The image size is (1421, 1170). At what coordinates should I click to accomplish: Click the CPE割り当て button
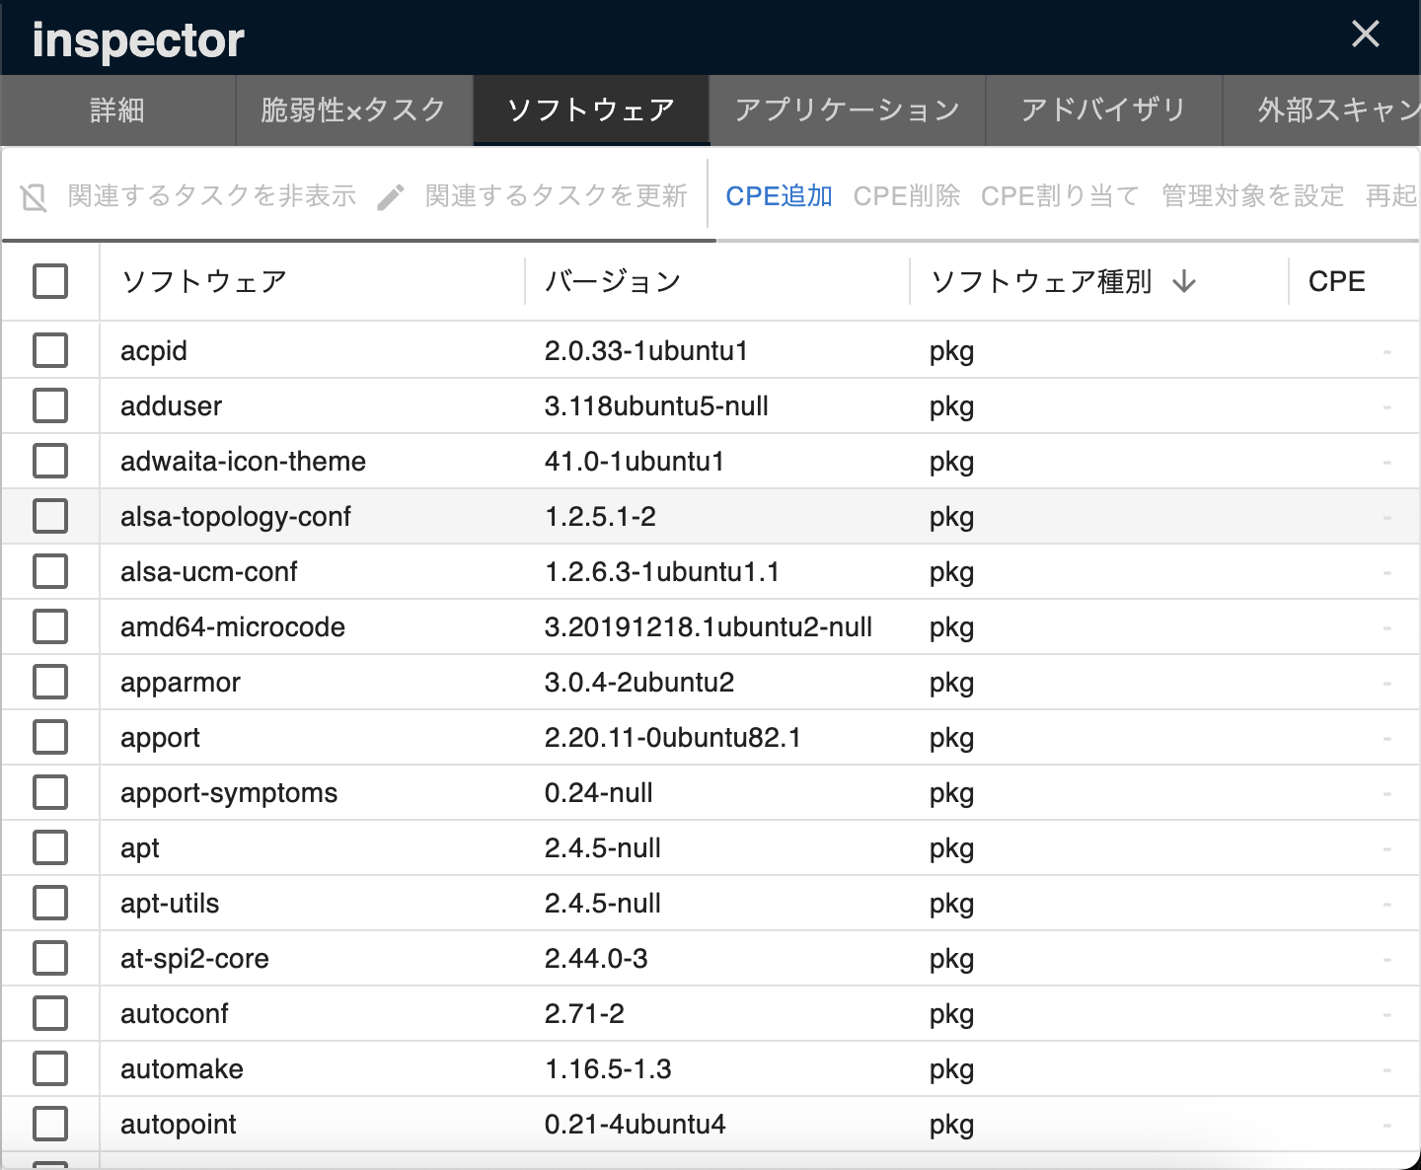coord(1060,196)
